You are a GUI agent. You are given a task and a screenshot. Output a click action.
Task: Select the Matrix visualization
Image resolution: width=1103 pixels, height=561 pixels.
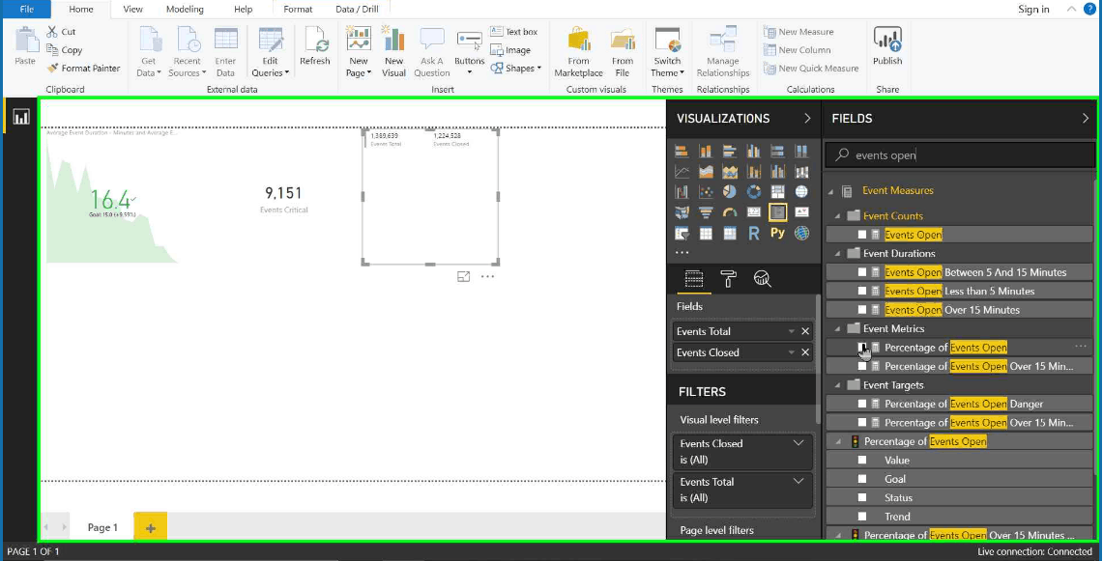click(x=730, y=234)
